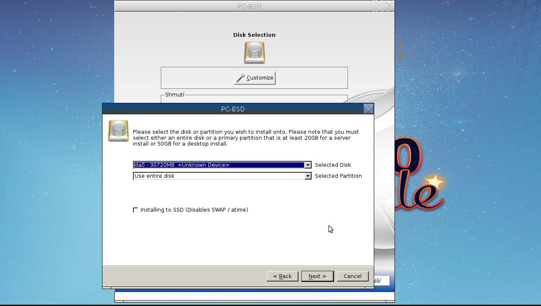Click the Selected Disk dropdown arrow icon
This screenshot has height=306, width=541.
coord(308,165)
